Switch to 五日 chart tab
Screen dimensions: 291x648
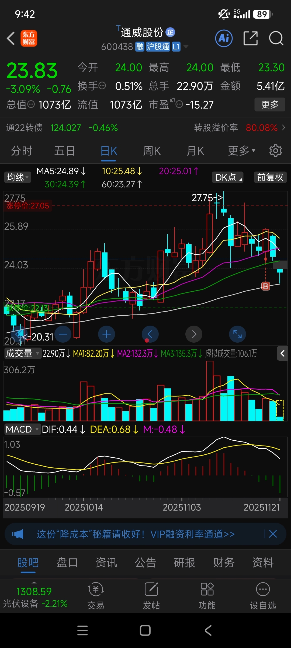(65, 151)
